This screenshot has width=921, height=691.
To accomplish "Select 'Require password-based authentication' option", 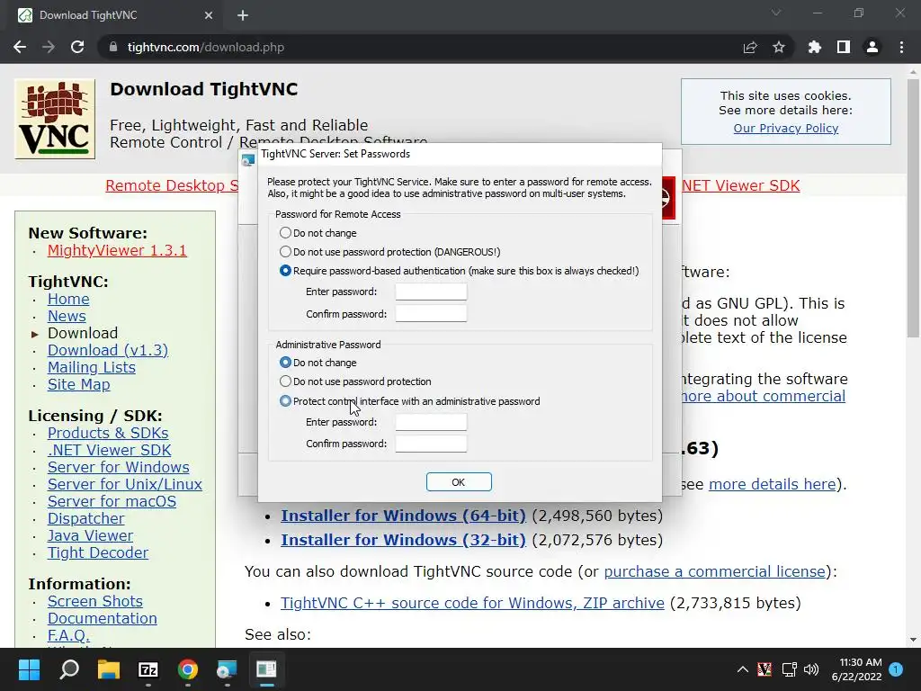I will [x=459, y=271].
